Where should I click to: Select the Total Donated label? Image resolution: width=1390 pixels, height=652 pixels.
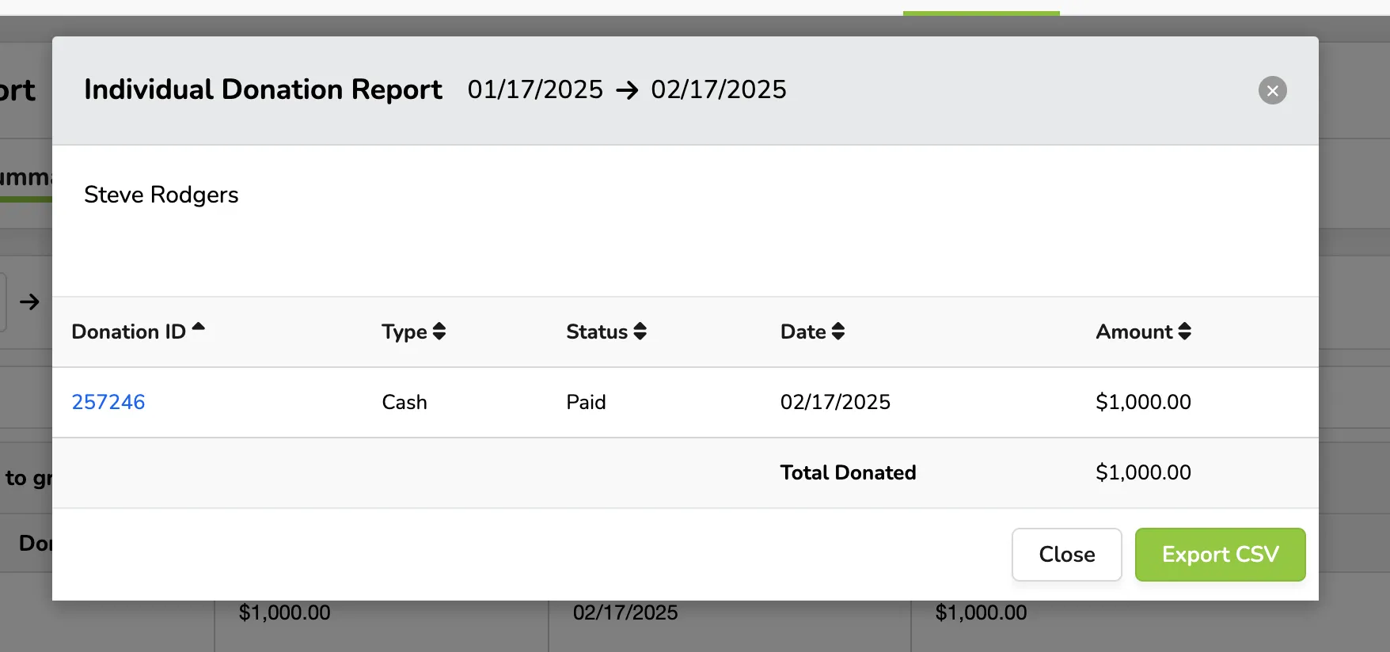coord(848,472)
